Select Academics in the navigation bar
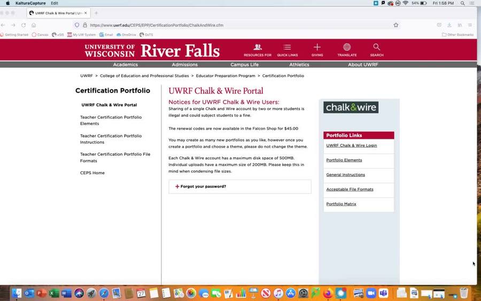 click(125, 65)
